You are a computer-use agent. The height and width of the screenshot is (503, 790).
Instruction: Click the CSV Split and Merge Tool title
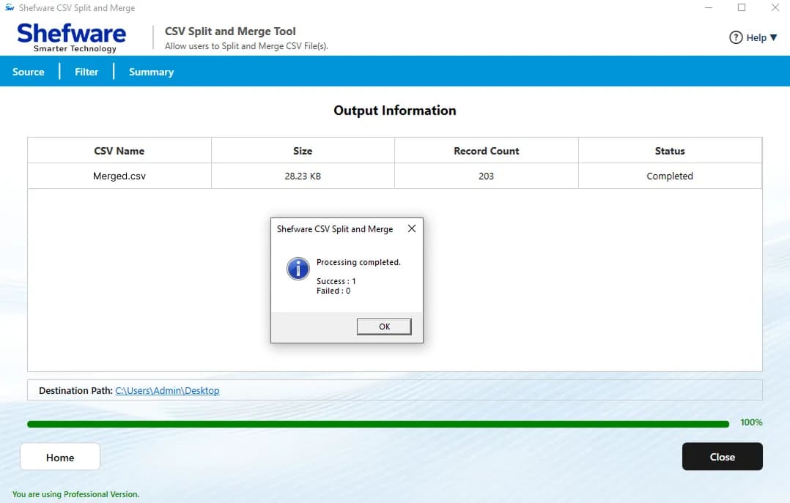(230, 31)
